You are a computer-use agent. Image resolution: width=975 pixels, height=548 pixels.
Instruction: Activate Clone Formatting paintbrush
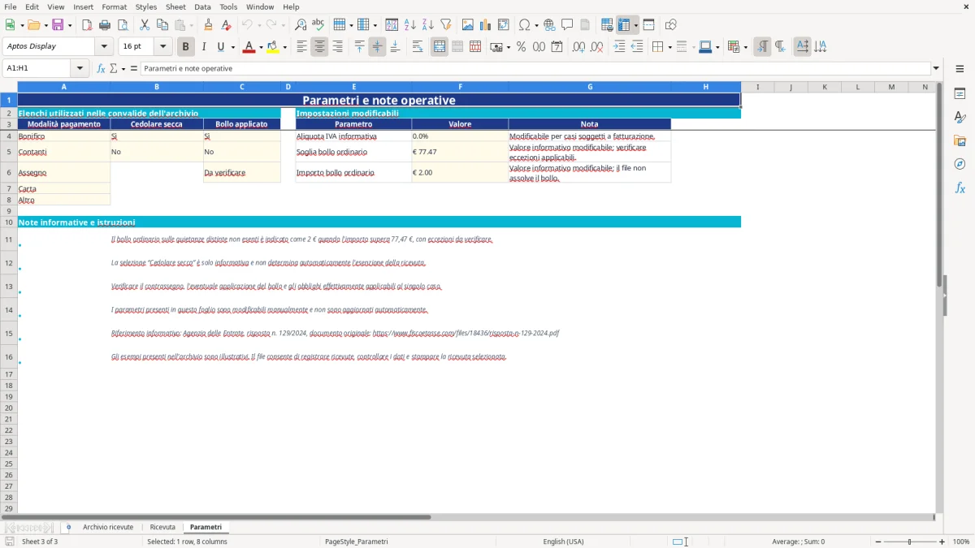coord(208,24)
